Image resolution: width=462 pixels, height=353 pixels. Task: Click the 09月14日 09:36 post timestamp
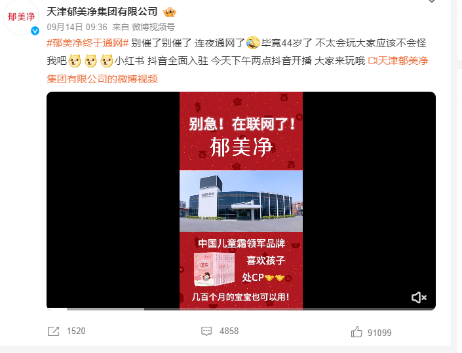tap(77, 27)
